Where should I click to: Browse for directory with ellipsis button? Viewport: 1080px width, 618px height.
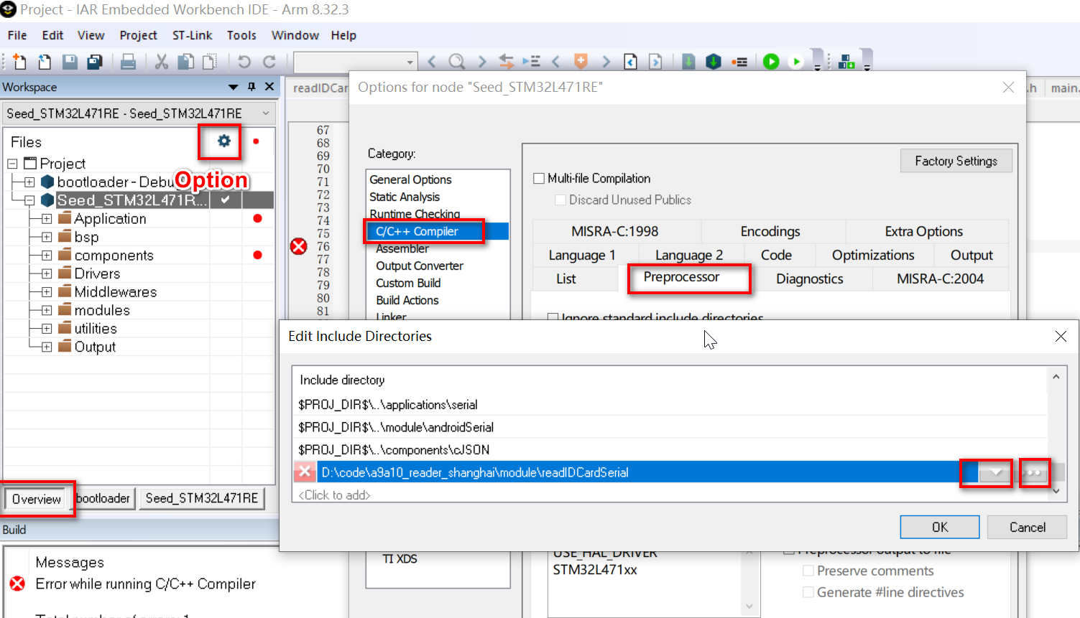(x=1034, y=472)
